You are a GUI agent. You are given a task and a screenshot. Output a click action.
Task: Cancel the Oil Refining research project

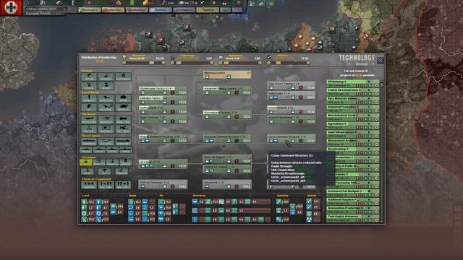click(376, 85)
